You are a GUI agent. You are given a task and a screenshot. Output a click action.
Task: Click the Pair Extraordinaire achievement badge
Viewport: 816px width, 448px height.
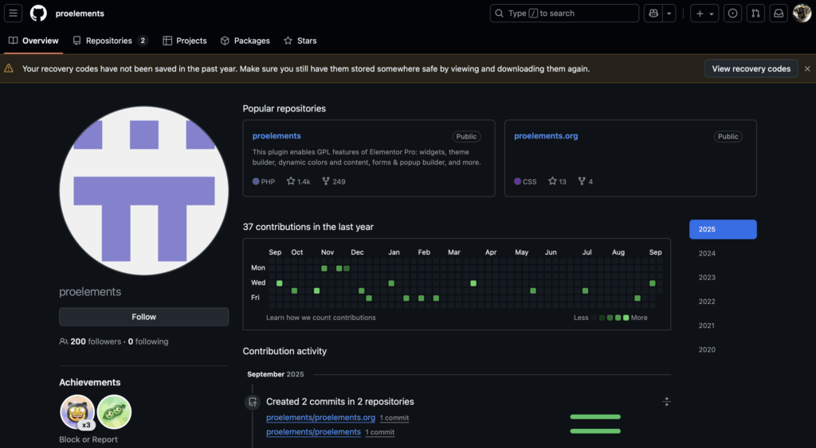point(114,411)
